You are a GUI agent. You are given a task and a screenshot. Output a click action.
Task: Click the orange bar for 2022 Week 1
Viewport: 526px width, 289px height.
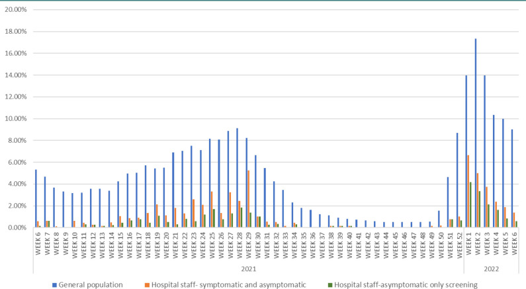point(468,191)
